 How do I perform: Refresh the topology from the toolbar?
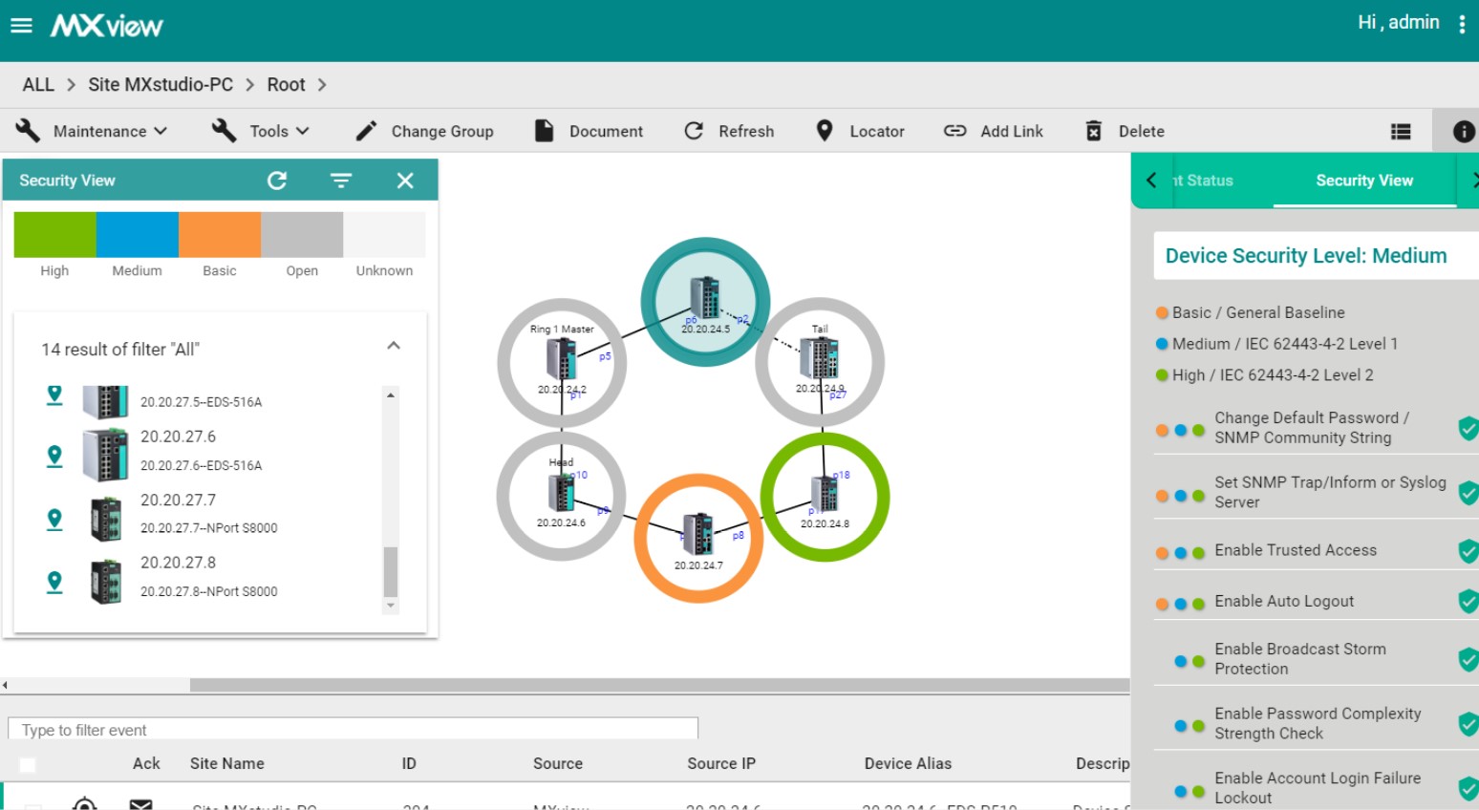tap(729, 131)
